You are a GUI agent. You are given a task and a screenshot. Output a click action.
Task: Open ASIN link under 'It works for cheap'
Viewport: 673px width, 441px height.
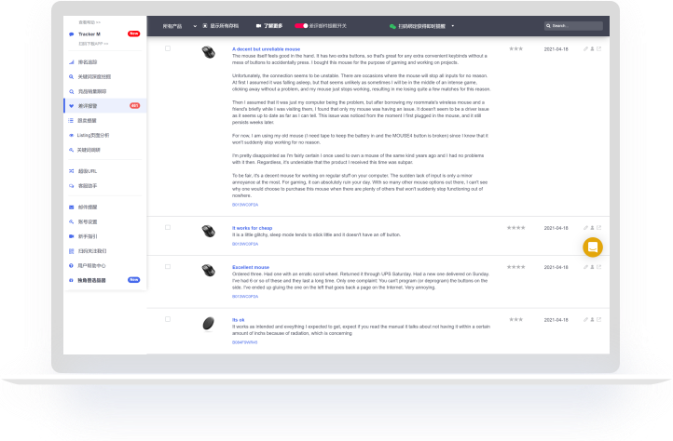[245, 244]
